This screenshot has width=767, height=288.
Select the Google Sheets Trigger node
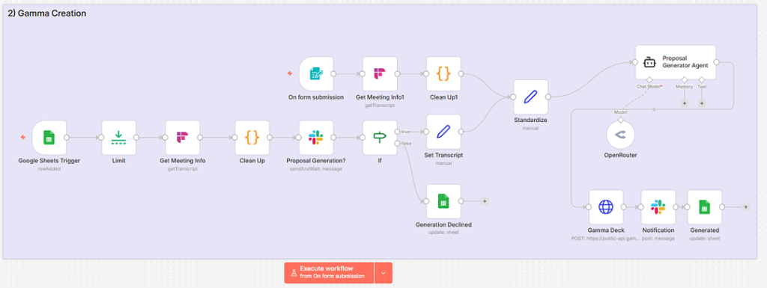coord(49,138)
